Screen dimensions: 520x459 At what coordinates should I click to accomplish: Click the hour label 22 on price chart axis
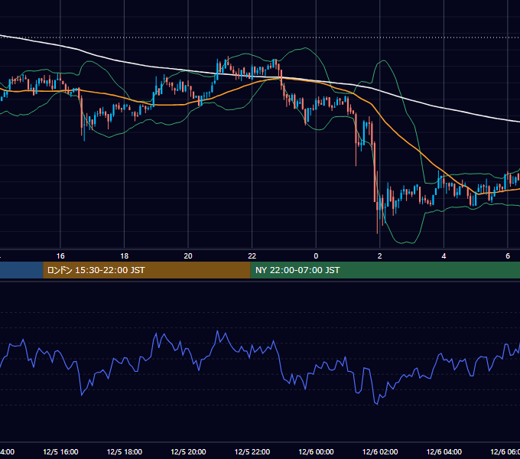[252, 256]
